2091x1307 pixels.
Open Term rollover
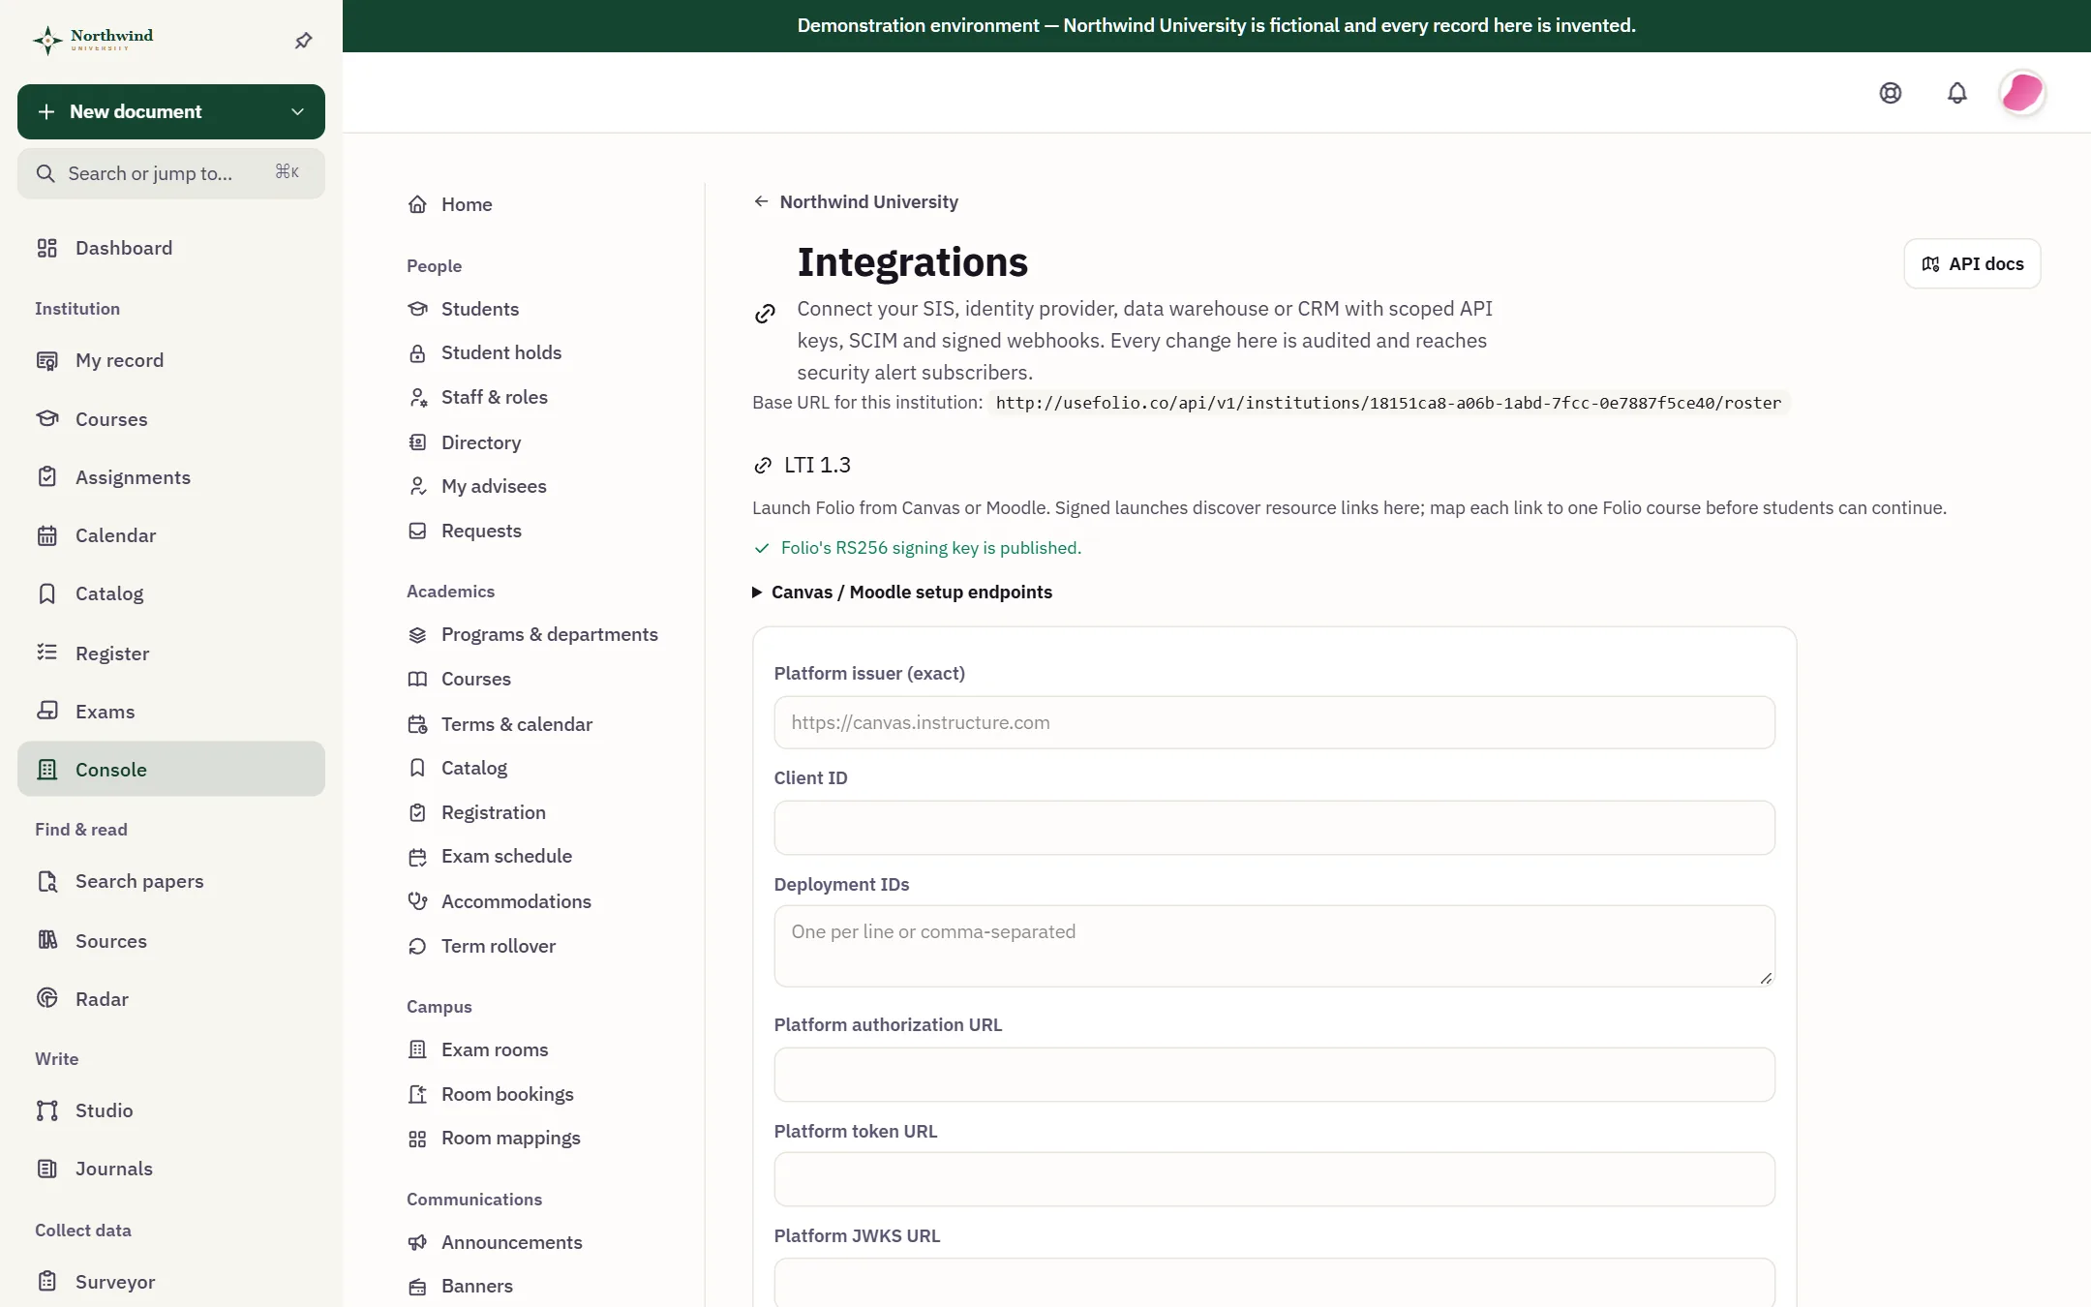point(498,946)
